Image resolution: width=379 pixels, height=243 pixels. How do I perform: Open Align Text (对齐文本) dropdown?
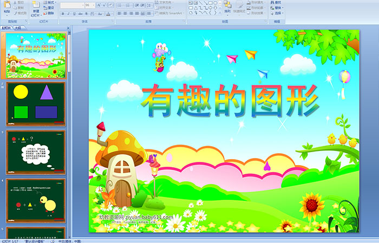[165, 8]
